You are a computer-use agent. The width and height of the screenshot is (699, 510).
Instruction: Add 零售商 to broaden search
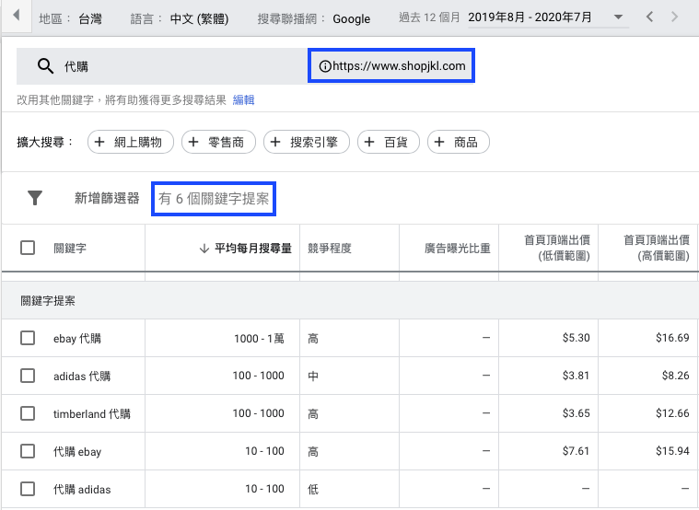[x=218, y=142]
